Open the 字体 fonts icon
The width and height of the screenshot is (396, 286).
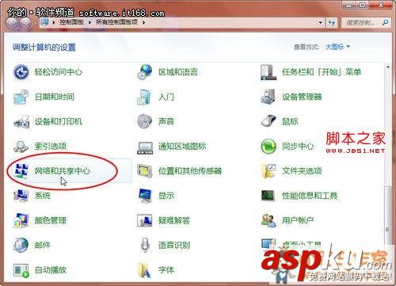click(145, 270)
